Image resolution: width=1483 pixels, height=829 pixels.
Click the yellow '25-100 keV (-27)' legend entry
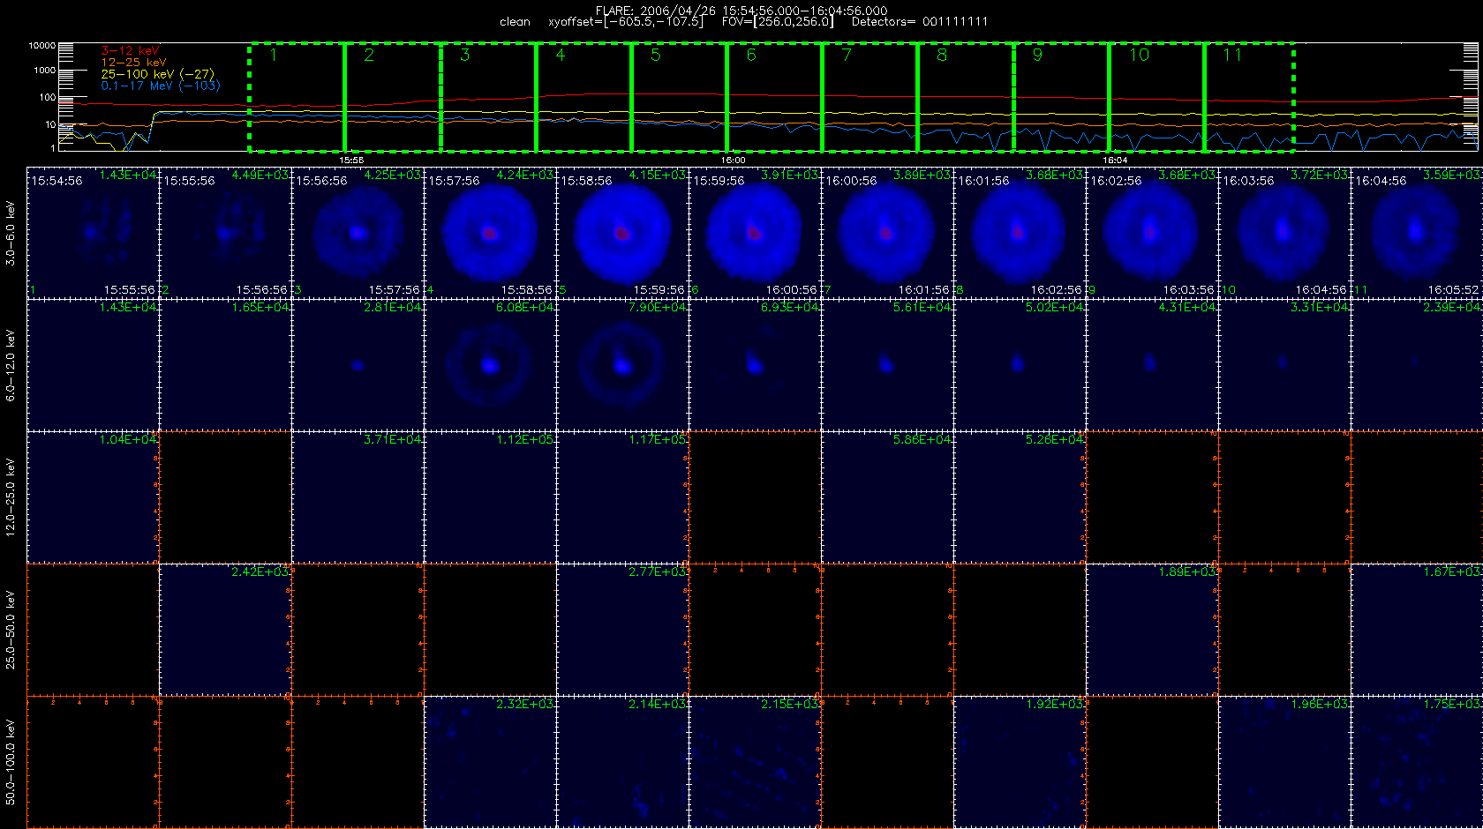click(x=157, y=74)
